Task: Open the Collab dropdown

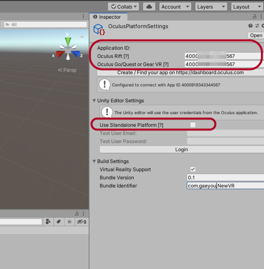Action: (x=123, y=7)
